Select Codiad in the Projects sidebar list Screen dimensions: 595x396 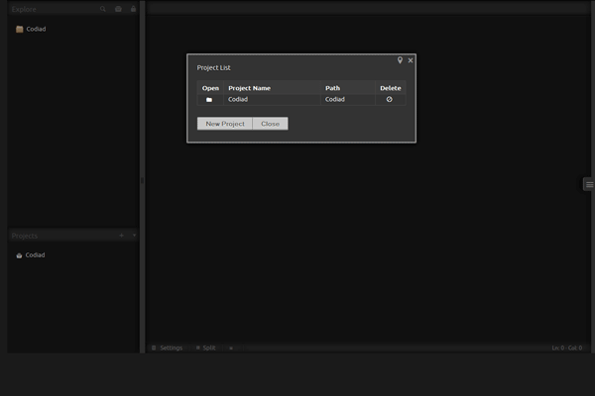[x=35, y=255]
